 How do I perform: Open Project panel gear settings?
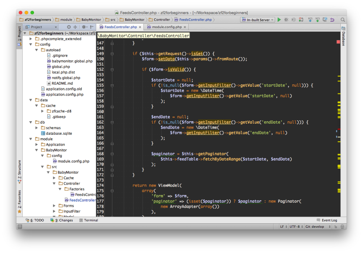pos(84,27)
